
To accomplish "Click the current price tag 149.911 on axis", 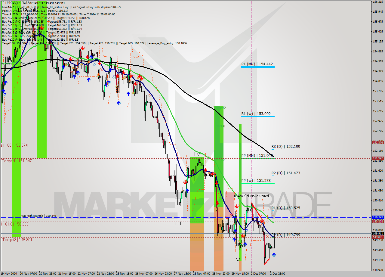I will [x=378, y=233].
